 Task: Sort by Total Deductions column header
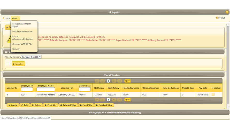click(x=171, y=88)
